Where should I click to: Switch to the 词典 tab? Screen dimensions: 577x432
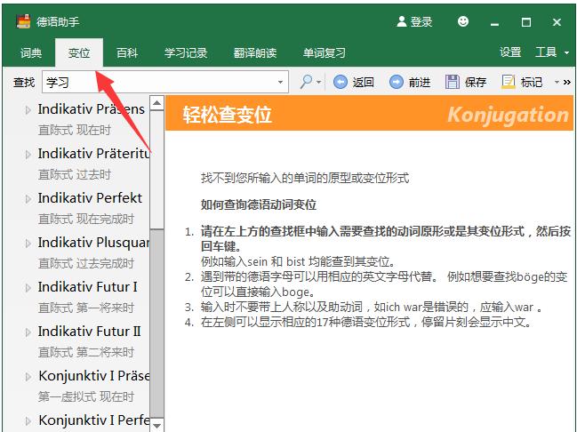coord(31,53)
